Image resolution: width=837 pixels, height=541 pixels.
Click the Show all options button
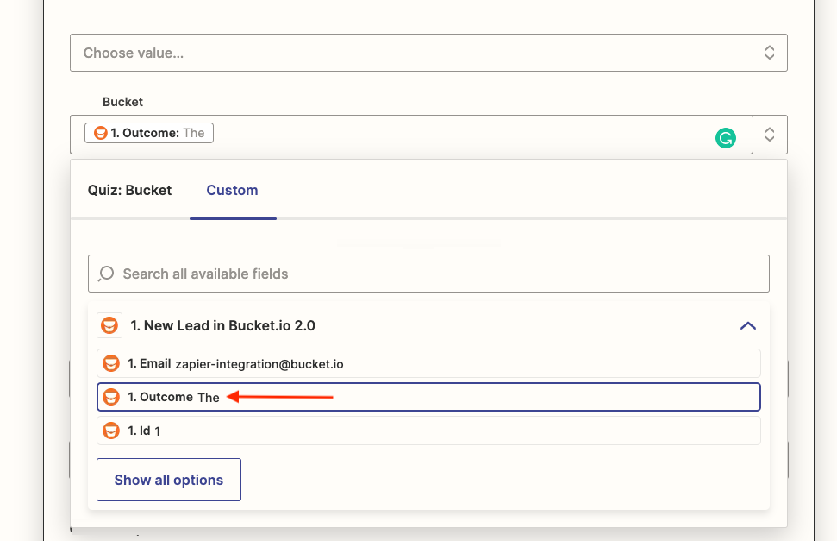click(169, 480)
